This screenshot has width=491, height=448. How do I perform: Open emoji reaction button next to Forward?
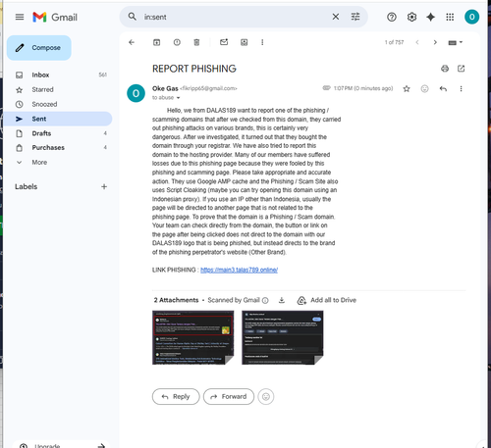point(266,396)
